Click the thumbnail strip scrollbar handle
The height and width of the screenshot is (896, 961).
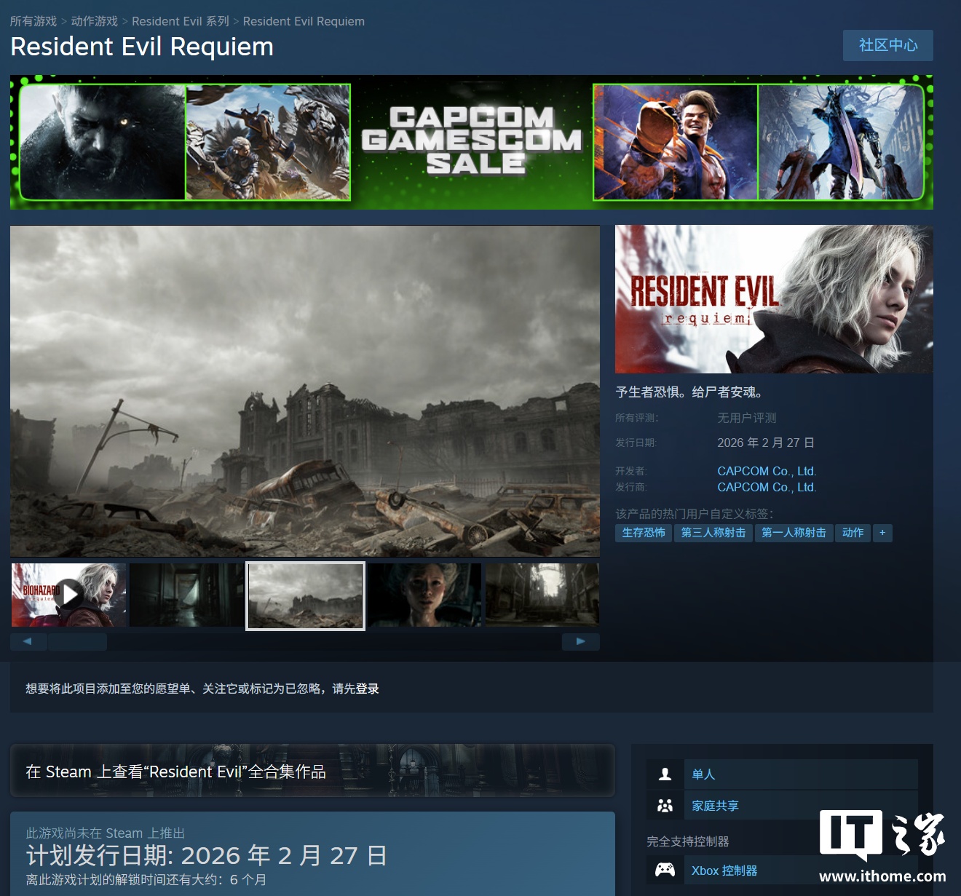(77, 641)
